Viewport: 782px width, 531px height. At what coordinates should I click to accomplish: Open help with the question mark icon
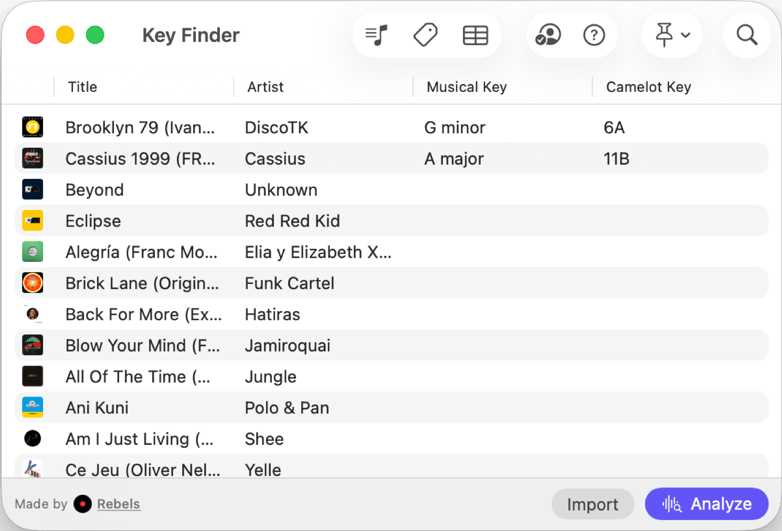pos(594,35)
